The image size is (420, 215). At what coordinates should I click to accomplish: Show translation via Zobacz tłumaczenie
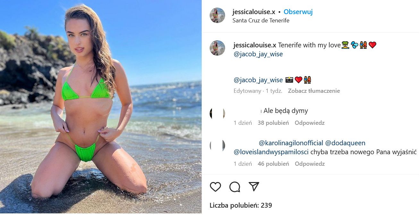314,91
